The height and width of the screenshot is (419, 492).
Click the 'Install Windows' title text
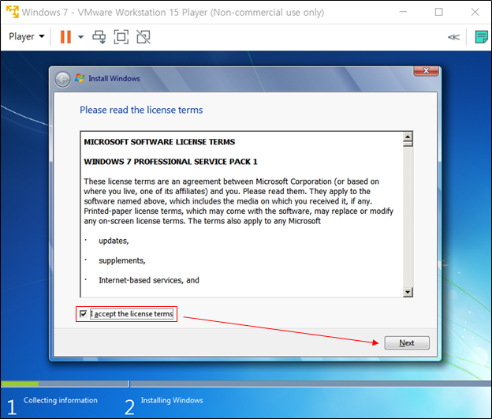pyautogui.click(x=114, y=79)
